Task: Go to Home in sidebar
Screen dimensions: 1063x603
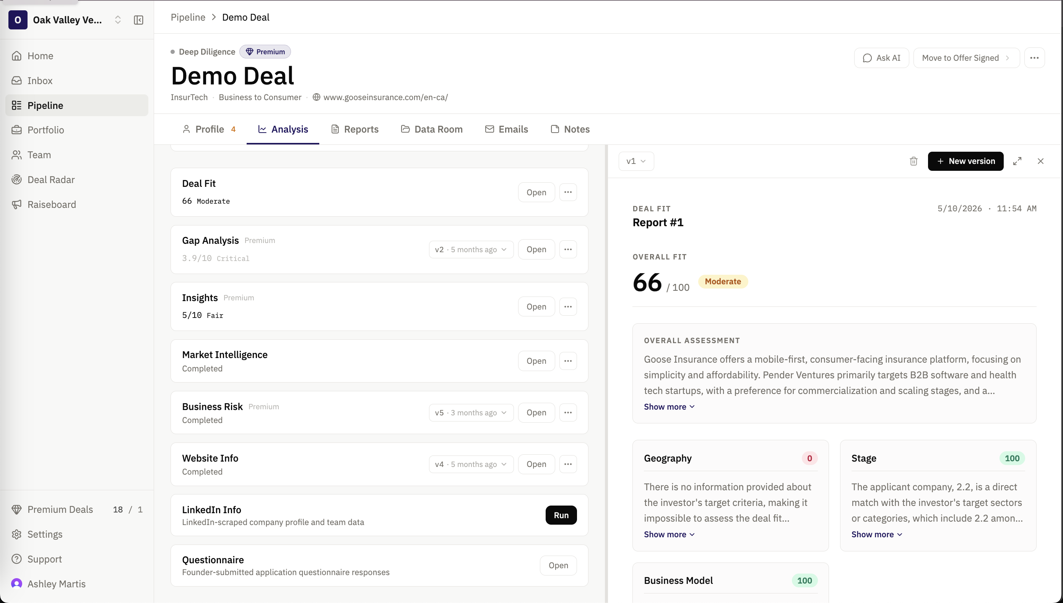Action: coord(77,56)
